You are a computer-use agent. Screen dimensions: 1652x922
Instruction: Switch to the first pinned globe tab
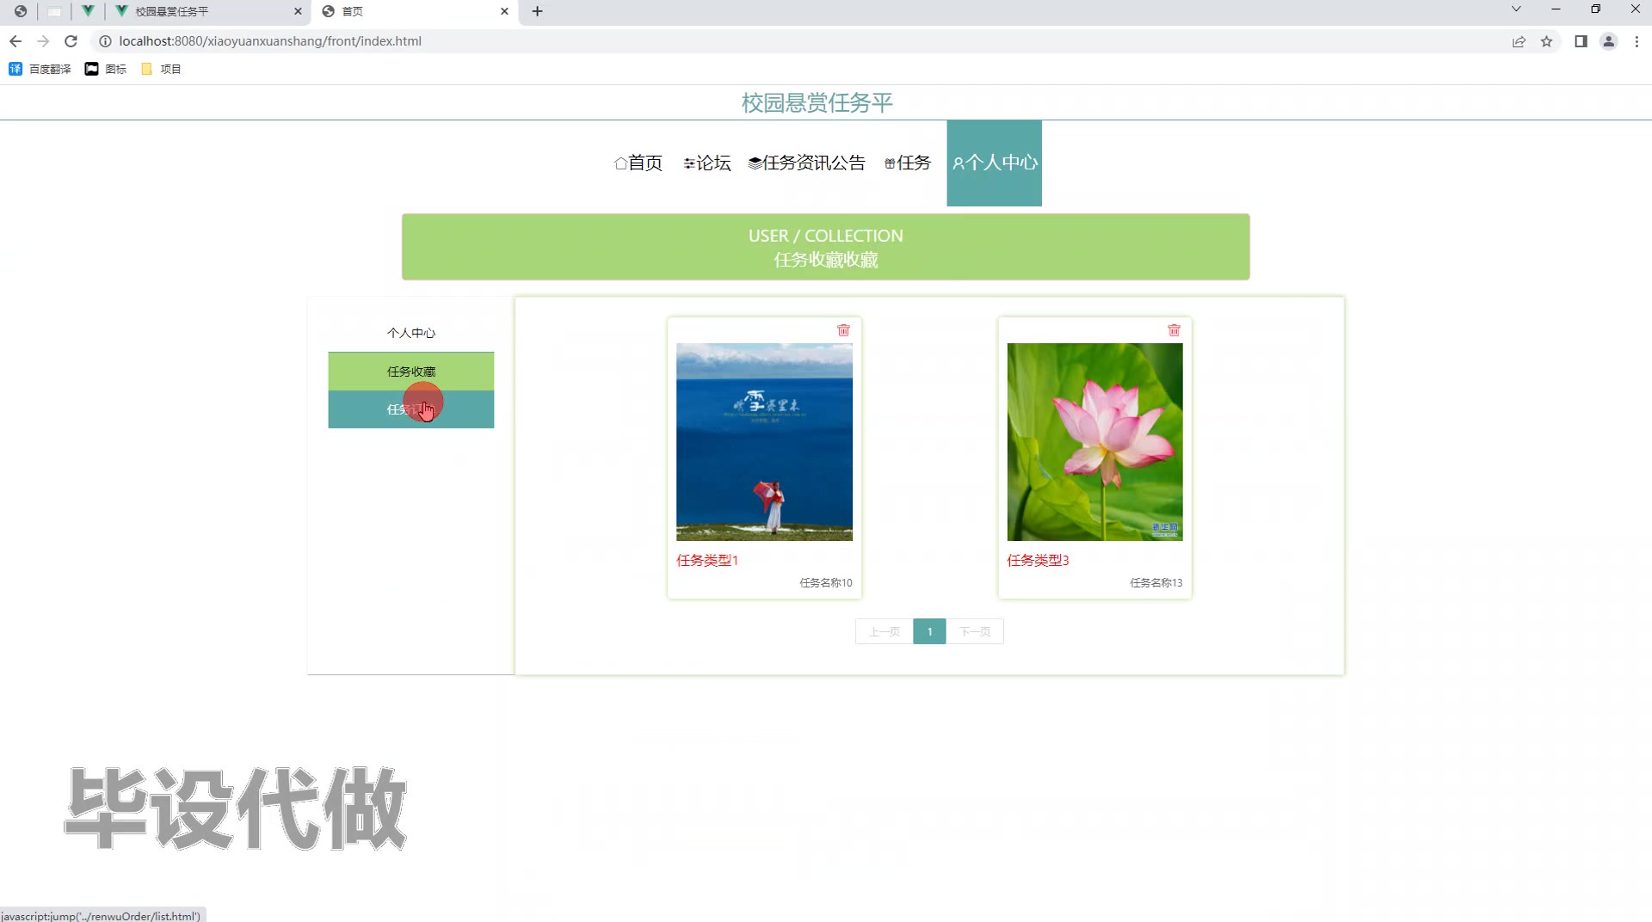click(21, 11)
